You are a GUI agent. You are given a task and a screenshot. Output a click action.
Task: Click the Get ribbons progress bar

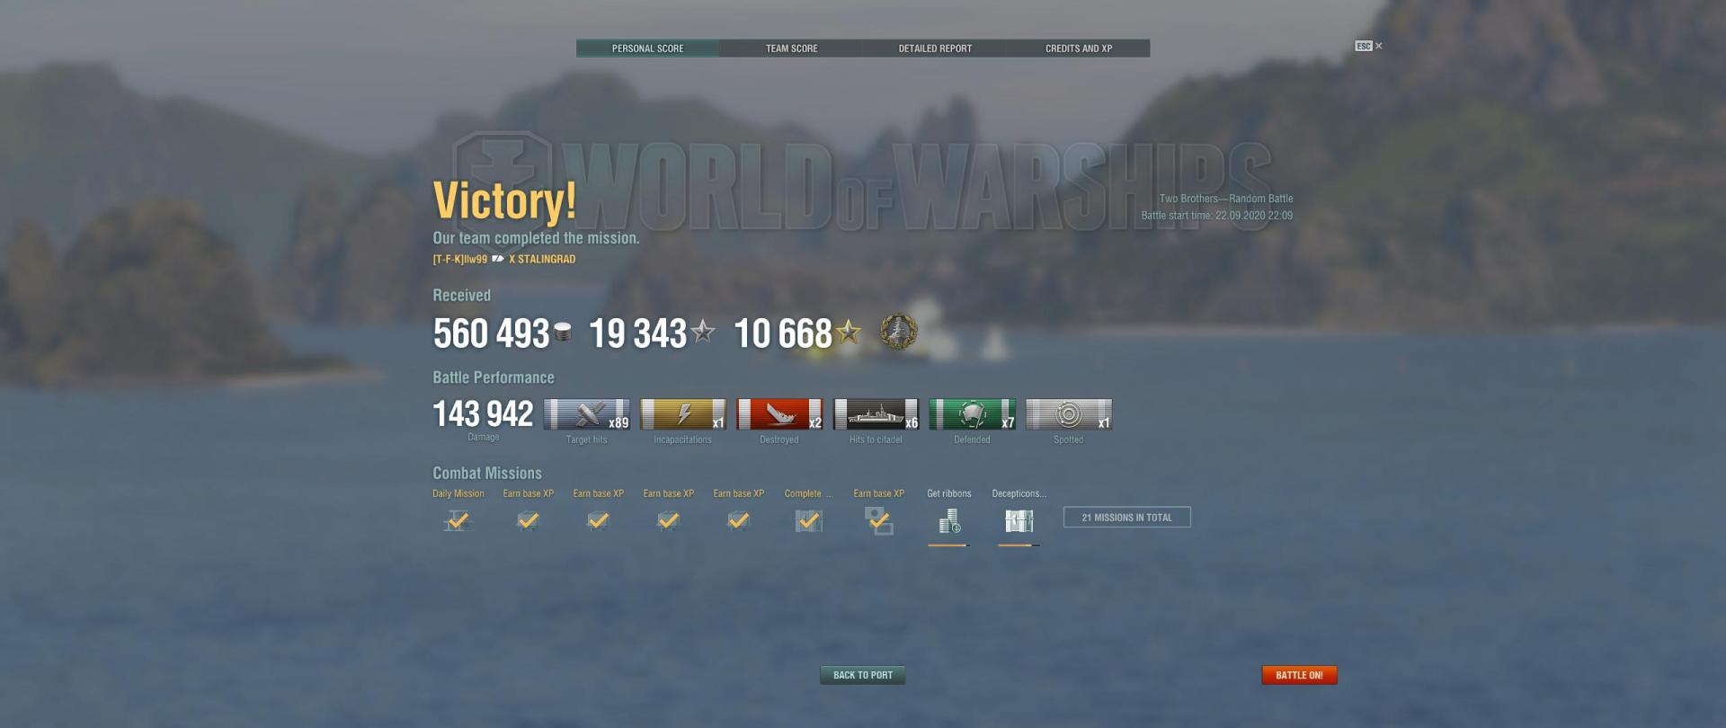point(949,545)
